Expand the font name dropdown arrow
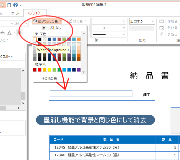 [x=12, y=24]
